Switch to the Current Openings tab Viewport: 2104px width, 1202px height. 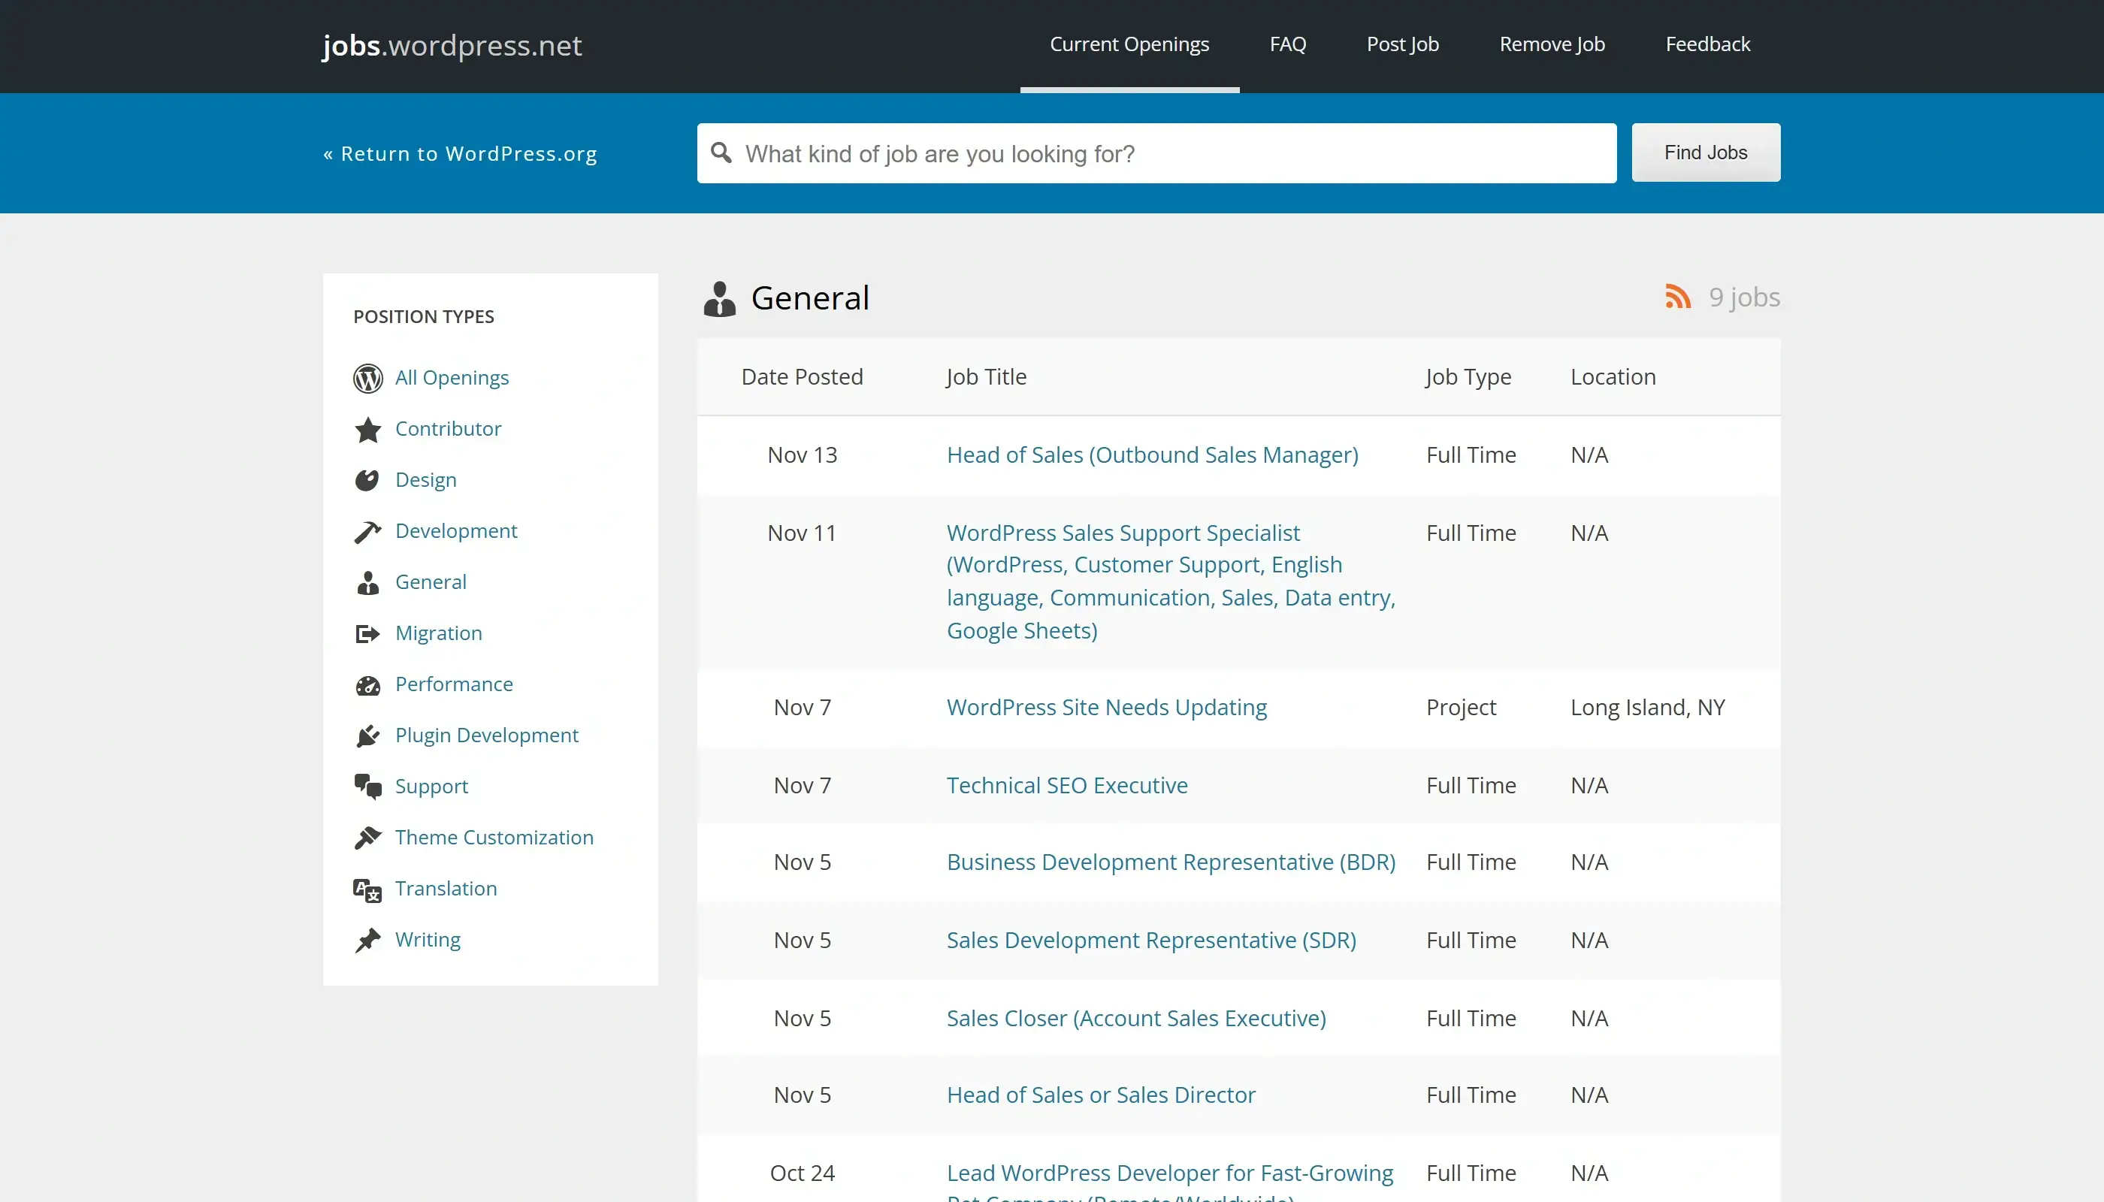coord(1129,44)
